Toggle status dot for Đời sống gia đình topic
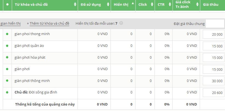 click(x=7, y=92)
